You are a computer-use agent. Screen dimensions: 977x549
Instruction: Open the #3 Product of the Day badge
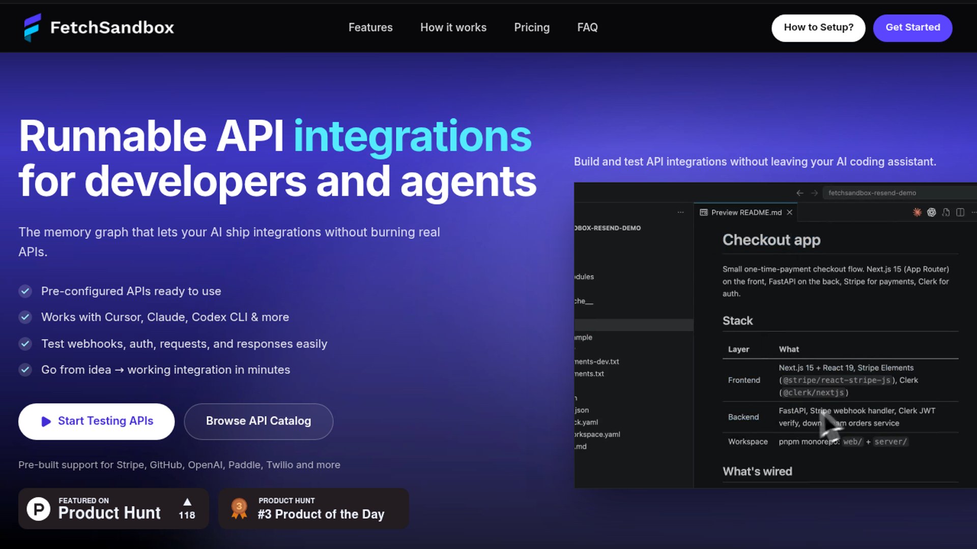point(313,508)
